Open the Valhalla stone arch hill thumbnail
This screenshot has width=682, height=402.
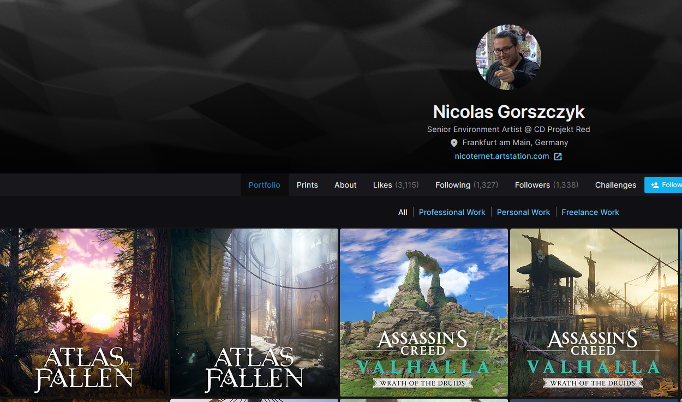[x=424, y=313]
